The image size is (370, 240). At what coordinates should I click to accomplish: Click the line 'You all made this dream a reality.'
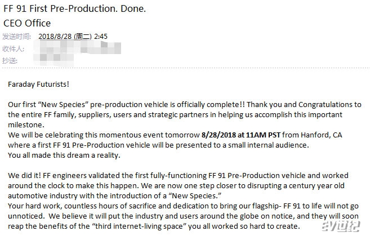tap(64, 155)
